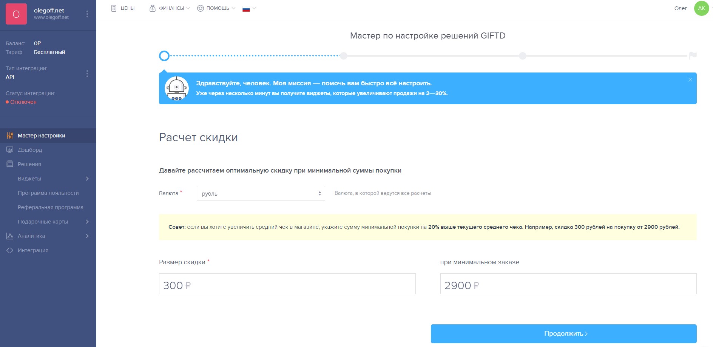Click the Solutions icon in sidebar
This screenshot has width=713, height=347.
pyautogui.click(x=10, y=164)
